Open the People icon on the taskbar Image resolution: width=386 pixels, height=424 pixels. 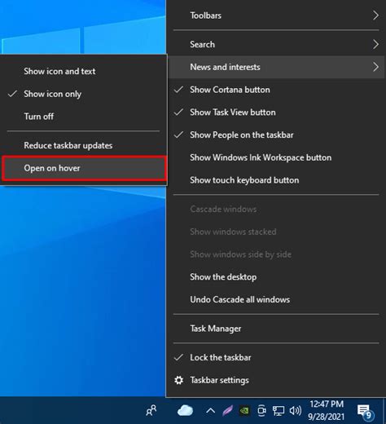click(151, 410)
